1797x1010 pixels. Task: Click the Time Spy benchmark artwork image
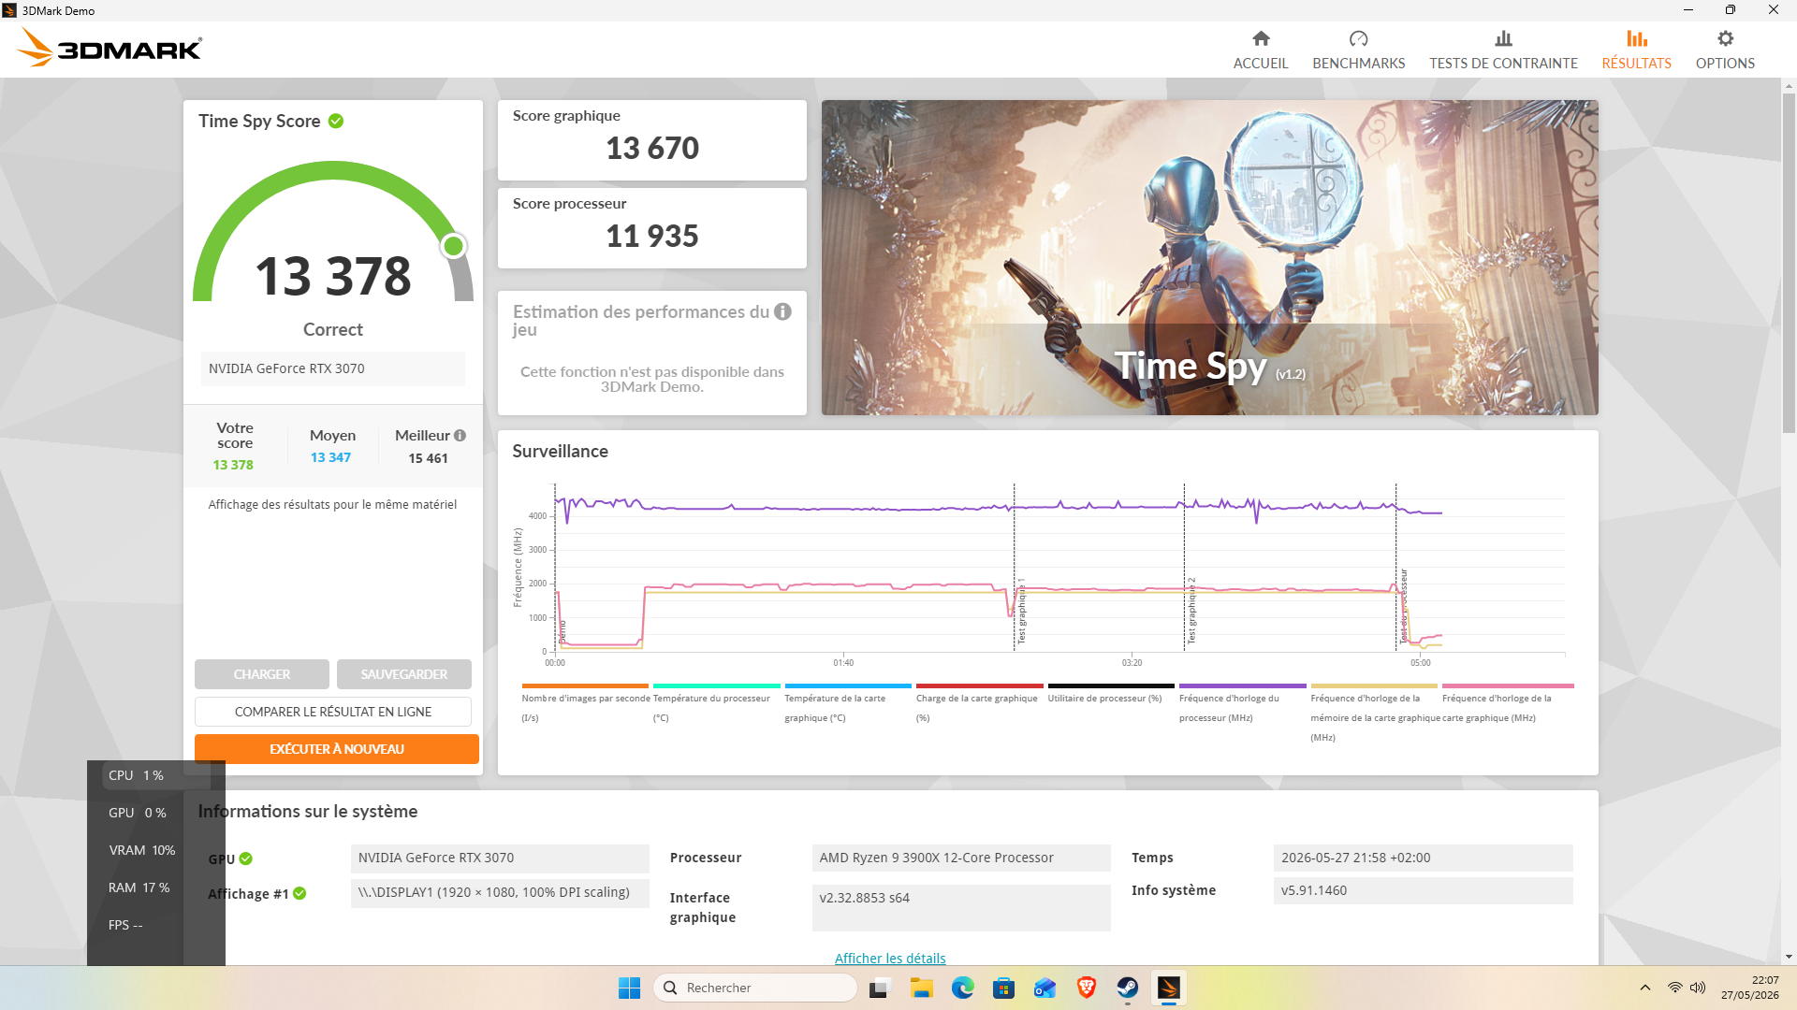tap(1210, 257)
